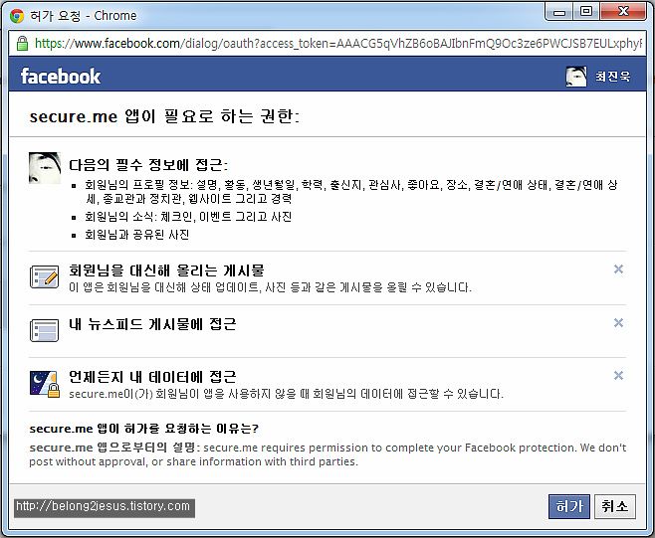Viewport: 655px width, 538px height.
Task: Remove the 언제든지 내 데이터에 접근 permission
Action: tap(618, 376)
